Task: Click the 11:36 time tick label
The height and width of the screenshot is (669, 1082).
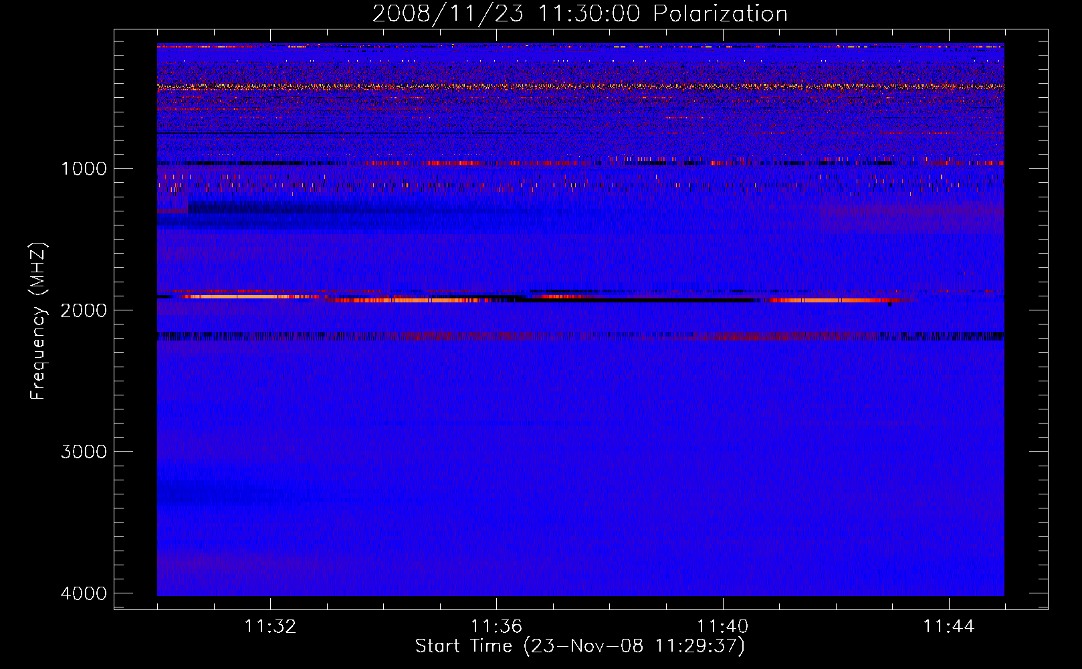Action: 496,627
